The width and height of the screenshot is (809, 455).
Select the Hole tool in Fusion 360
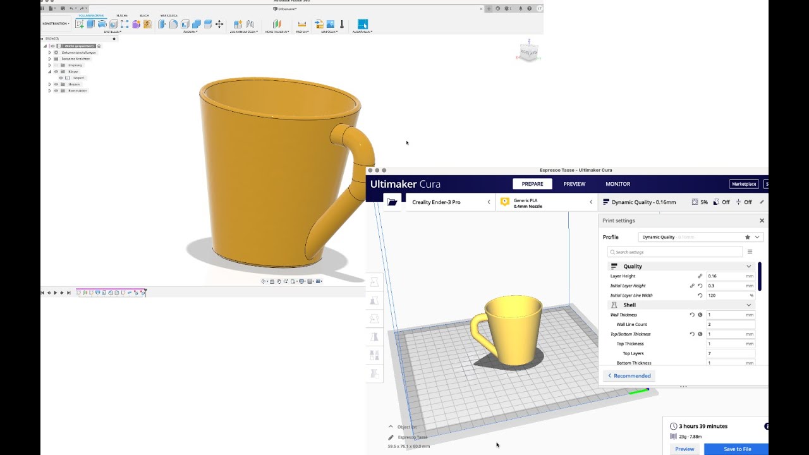coord(114,24)
